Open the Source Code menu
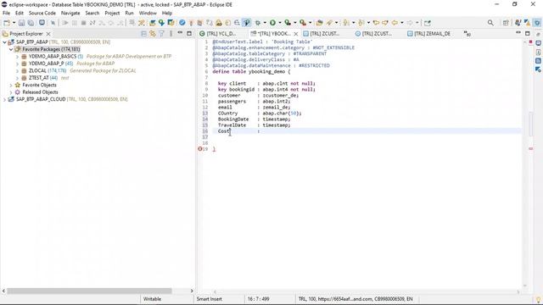The width and height of the screenshot is (543, 305). click(x=42, y=13)
